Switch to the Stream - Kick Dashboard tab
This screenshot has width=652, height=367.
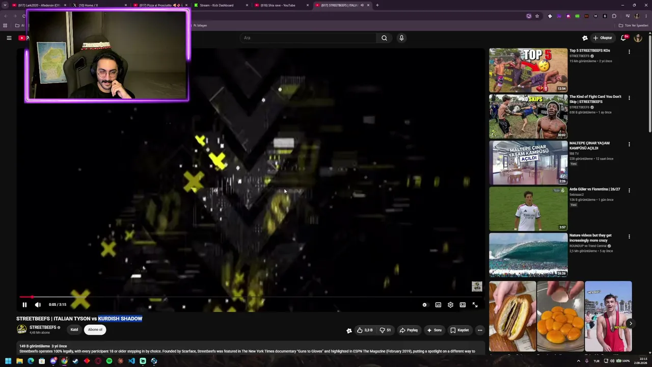pos(221,5)
